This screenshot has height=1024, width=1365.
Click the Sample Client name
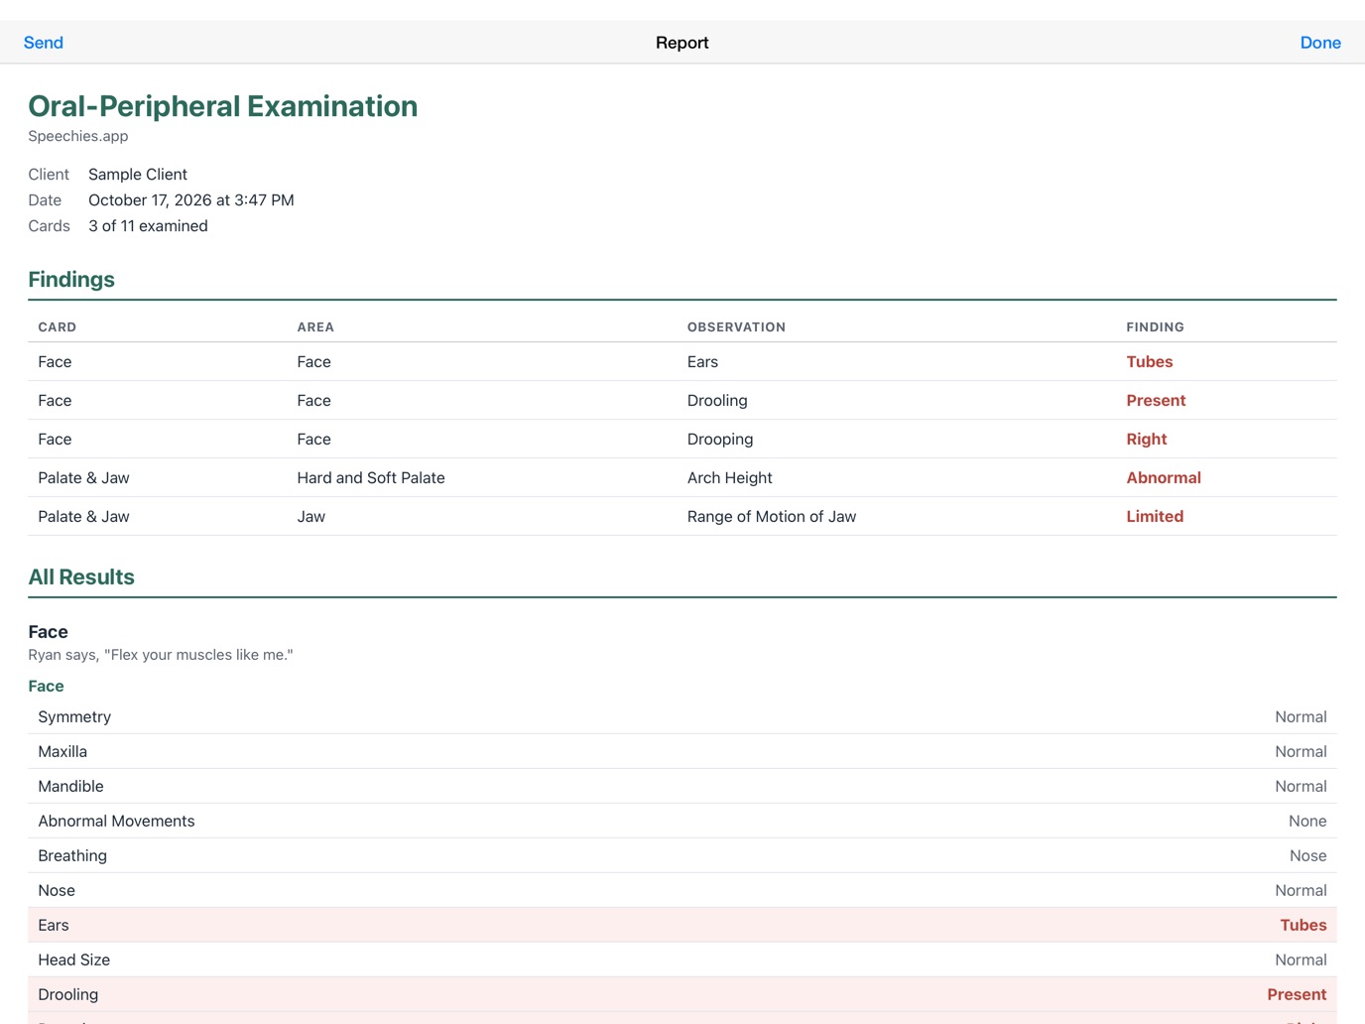(138, 175)
